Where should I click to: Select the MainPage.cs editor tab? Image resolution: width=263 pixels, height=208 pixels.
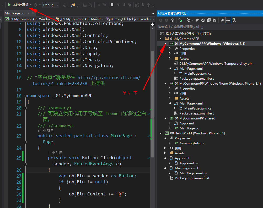click(14, 13)
